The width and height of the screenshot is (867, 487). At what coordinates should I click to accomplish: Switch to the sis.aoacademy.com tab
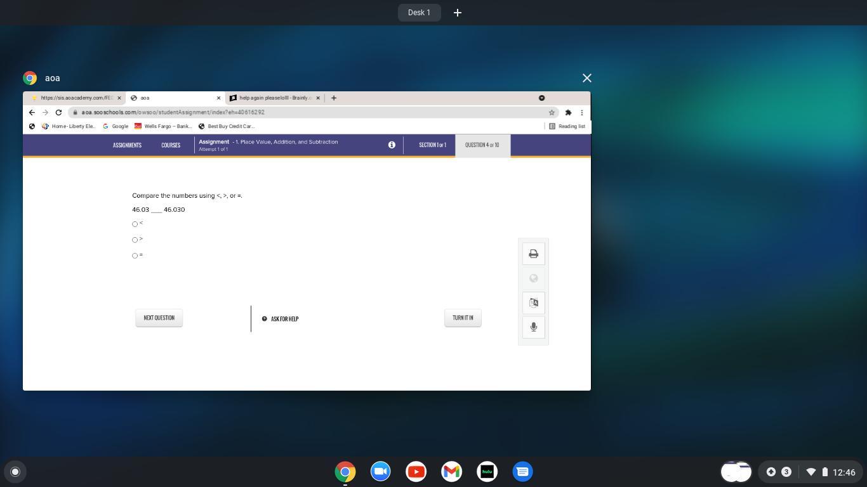point(76,98)
